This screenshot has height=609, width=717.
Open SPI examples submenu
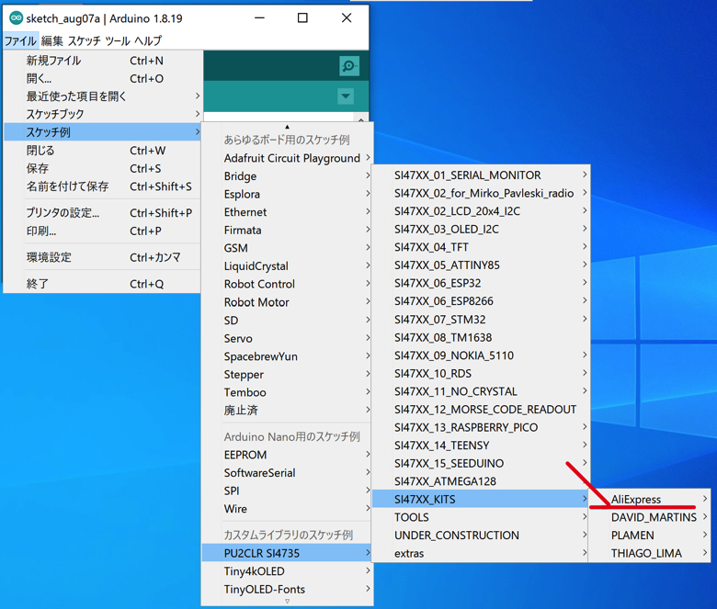tap(287, 491)
